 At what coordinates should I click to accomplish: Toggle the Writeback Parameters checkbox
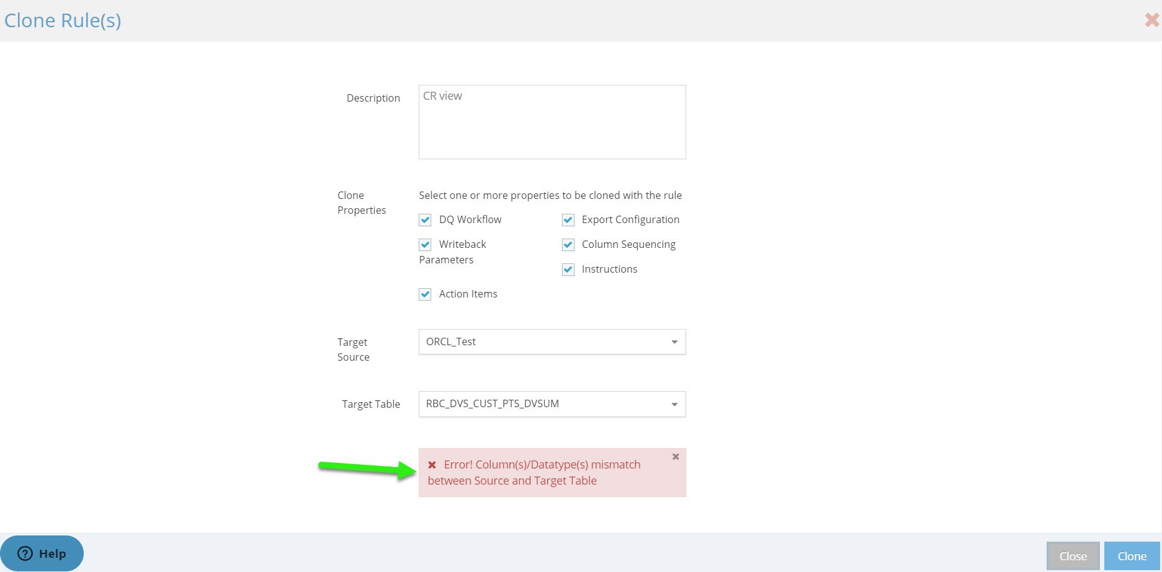click(x=425, y=245)
